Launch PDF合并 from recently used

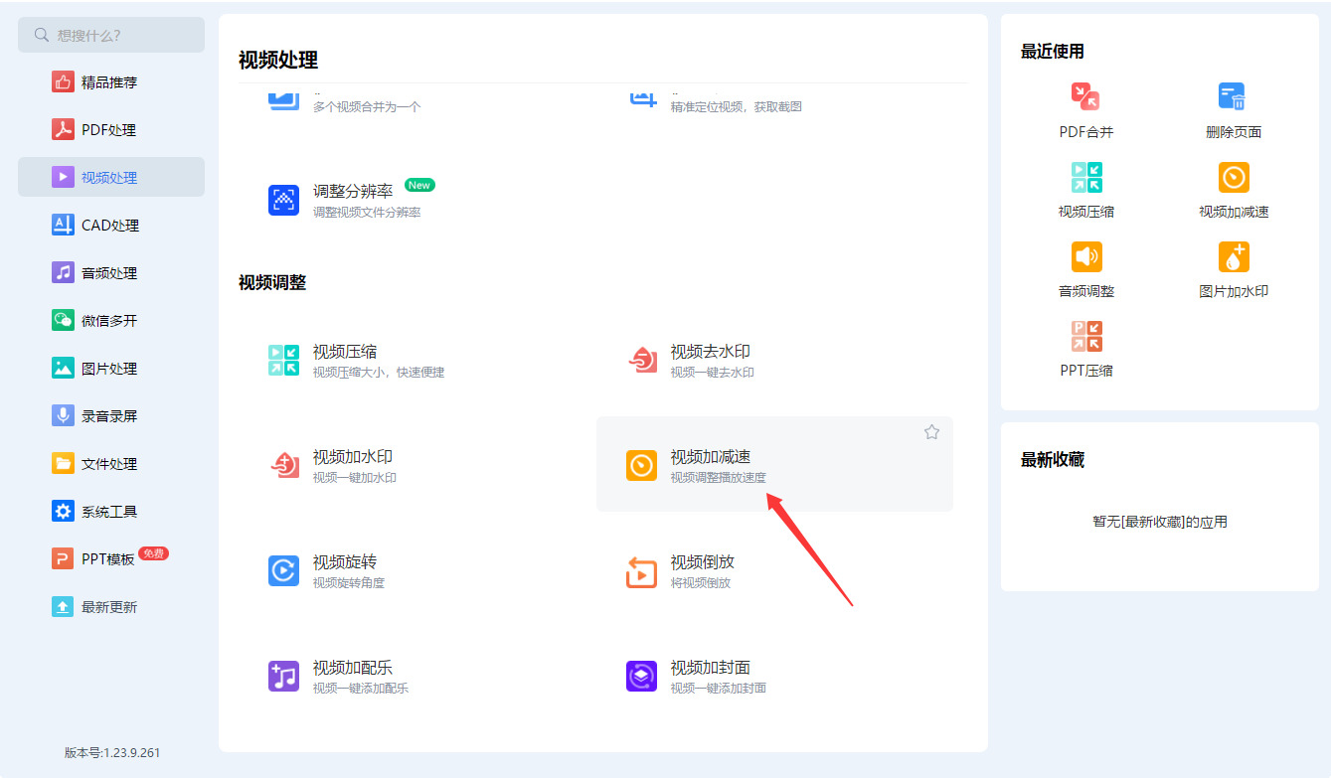[1086, 110]
